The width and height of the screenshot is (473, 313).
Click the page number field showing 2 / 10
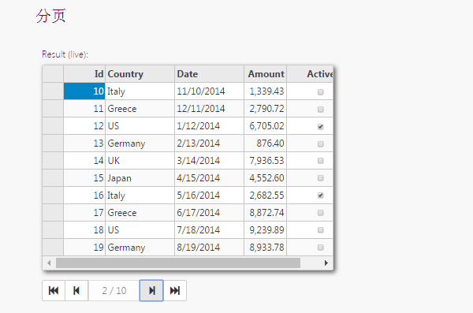coord(114,290)
